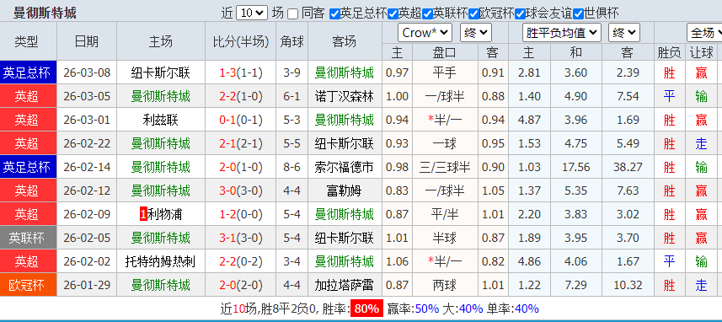Click the 英超 league tag on 26-03-05
This screenshot has height=322, width=722.
coord(28,96)
